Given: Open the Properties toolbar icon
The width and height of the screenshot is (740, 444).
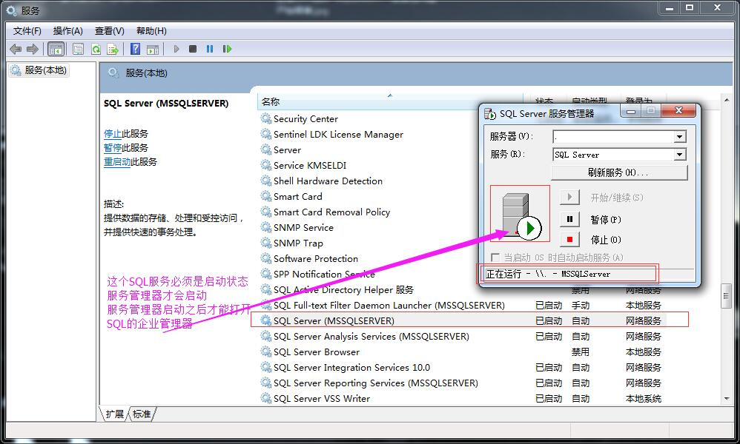Looking at the screenshot, I should point(79,49).
